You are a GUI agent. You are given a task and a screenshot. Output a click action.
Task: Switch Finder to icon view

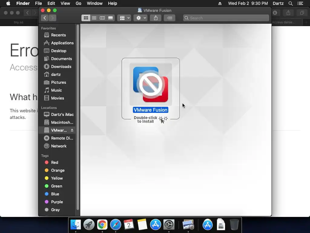point(86,18)
